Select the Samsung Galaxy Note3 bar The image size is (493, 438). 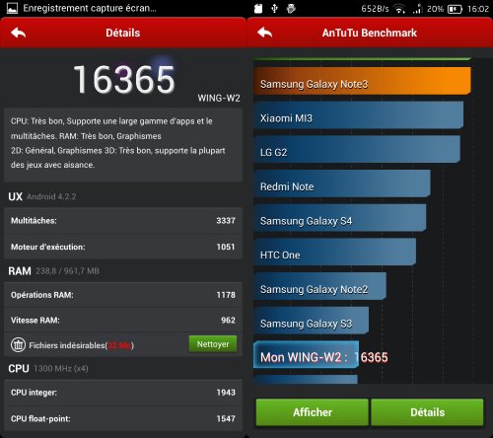point(362,81)
